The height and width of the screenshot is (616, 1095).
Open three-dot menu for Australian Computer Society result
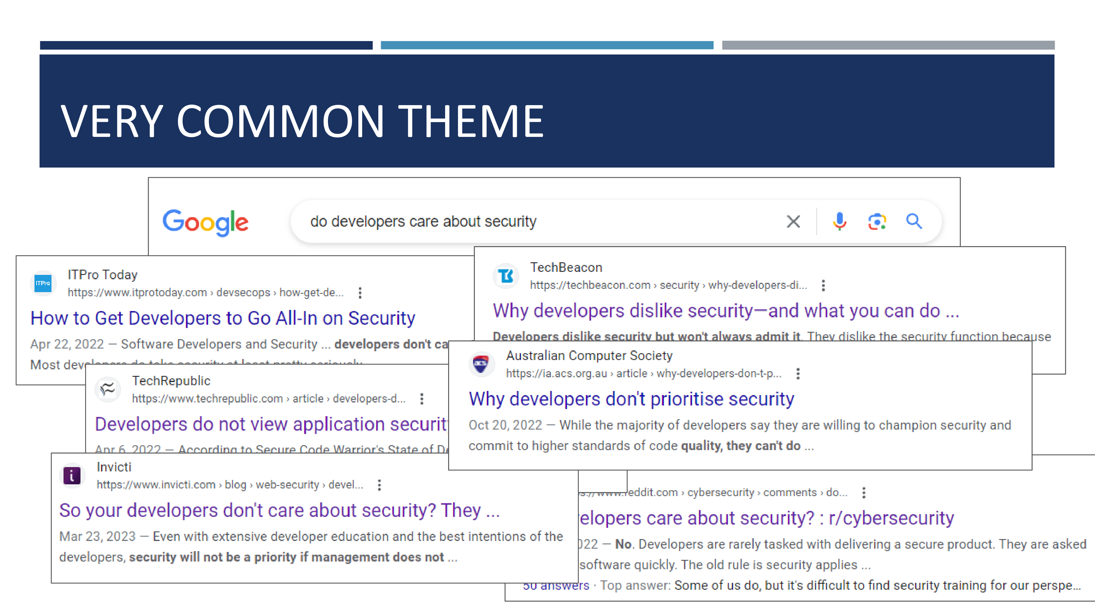pos(798,374)
